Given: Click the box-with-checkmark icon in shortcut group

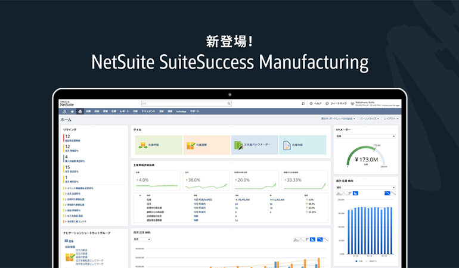Looking at the screenshot, I should tap(70, 257).
